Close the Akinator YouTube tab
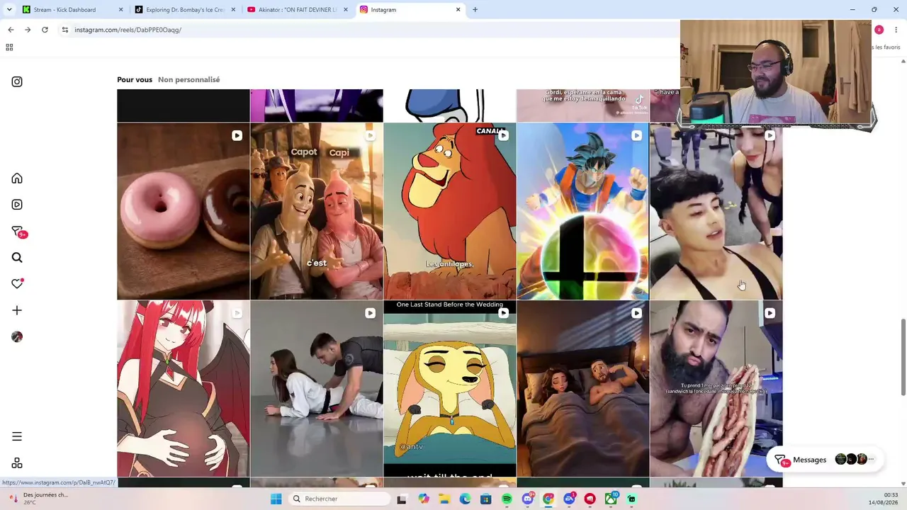This screenshot has height=510, width=907. [346, 10]
